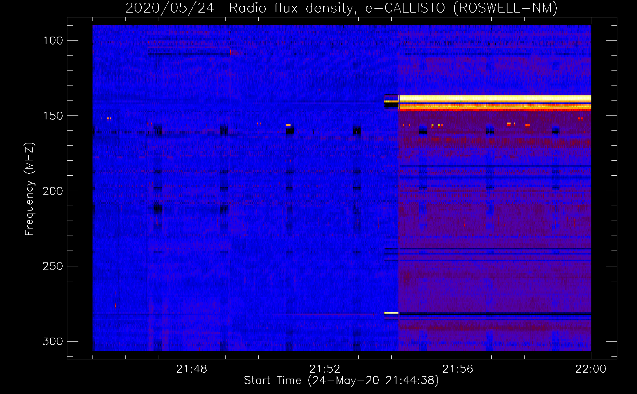Click the '21:52' time tick label

click(x=325, y=369)
